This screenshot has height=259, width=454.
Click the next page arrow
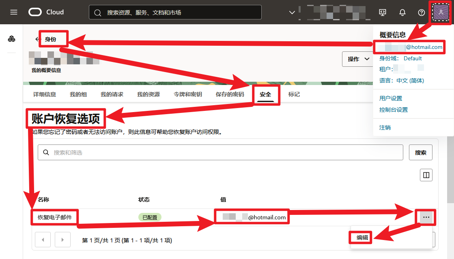coord(62,240)
